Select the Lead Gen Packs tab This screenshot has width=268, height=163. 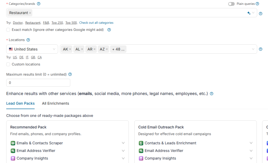[x=20, y=103]
